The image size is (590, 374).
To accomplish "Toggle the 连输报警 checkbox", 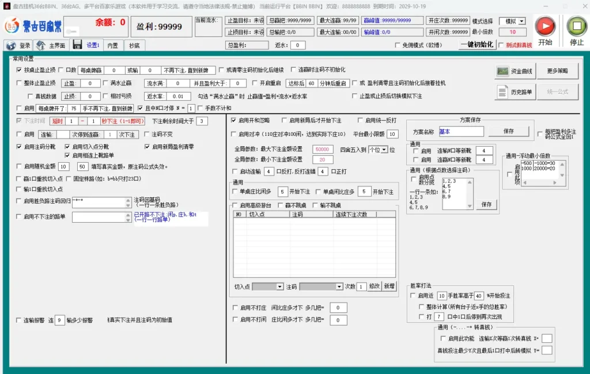I will tap(18, 320).
